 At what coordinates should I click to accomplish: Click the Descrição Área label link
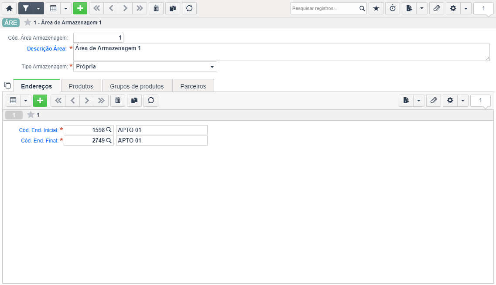click(47, 49)
